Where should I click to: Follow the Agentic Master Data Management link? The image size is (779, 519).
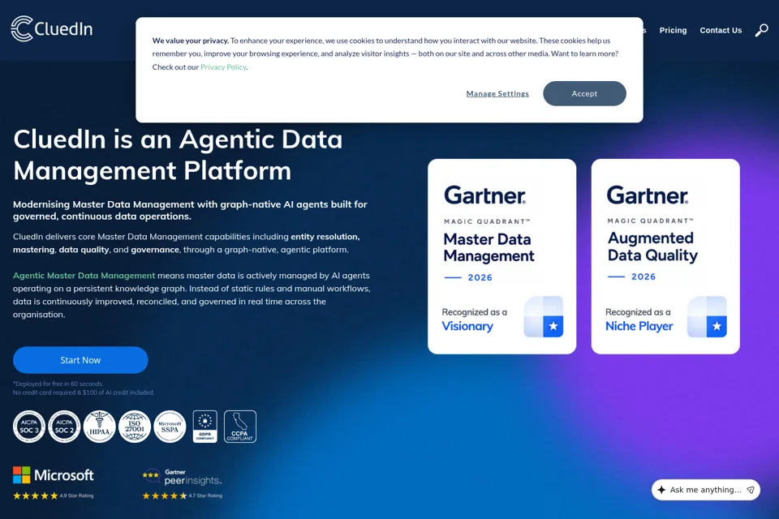(84, 276)
